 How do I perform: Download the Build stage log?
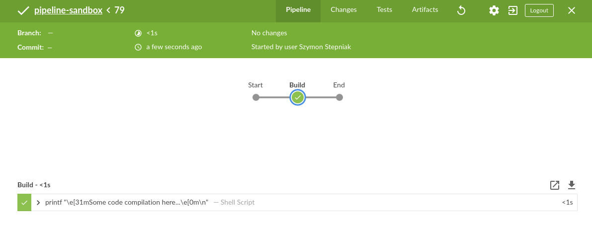(572, 185)
